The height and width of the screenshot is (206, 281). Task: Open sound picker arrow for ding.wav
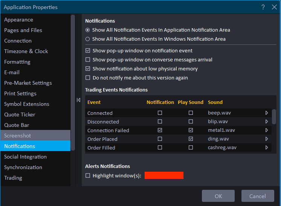[267, 139]
